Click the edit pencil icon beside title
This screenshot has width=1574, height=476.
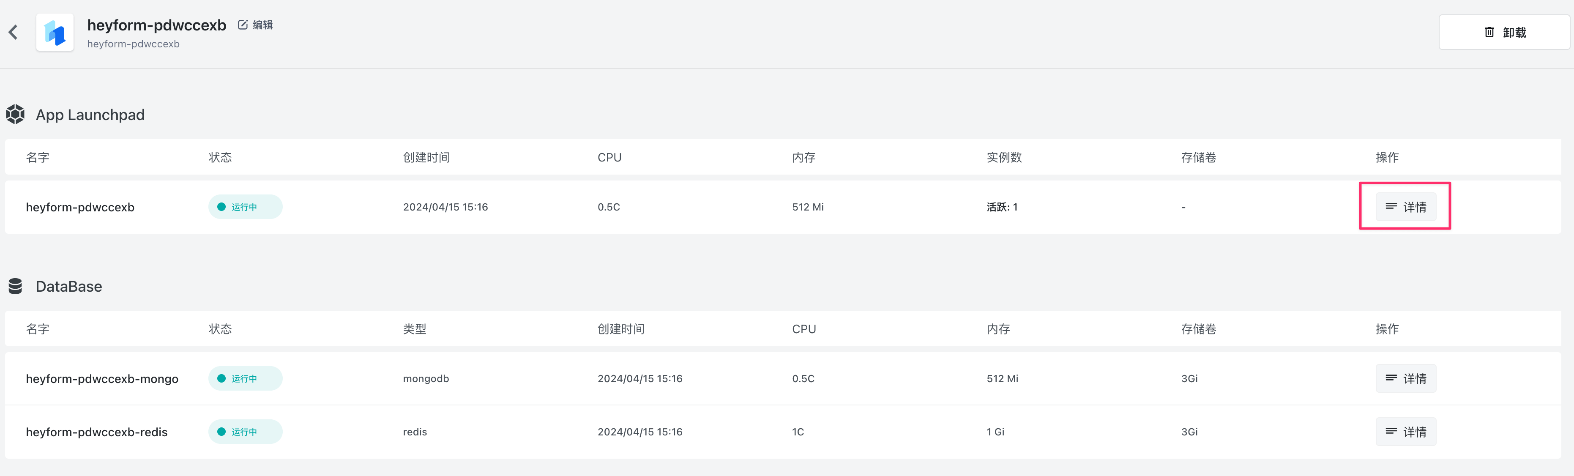pyautogui.click(x=243, y=25)
